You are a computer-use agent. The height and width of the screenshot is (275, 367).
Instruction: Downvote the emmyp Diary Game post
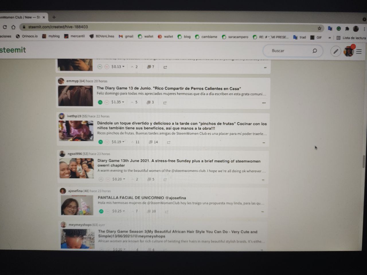click(107, 102)
